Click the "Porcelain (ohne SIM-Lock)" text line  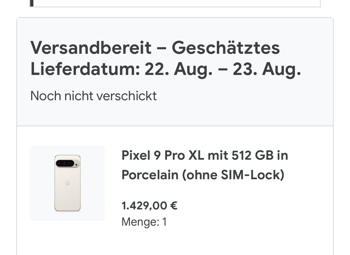[x=203, y=175]
